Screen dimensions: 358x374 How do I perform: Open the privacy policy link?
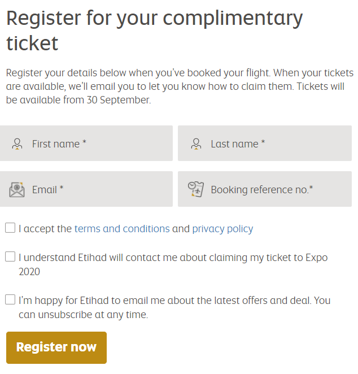[x=222, y=229]
